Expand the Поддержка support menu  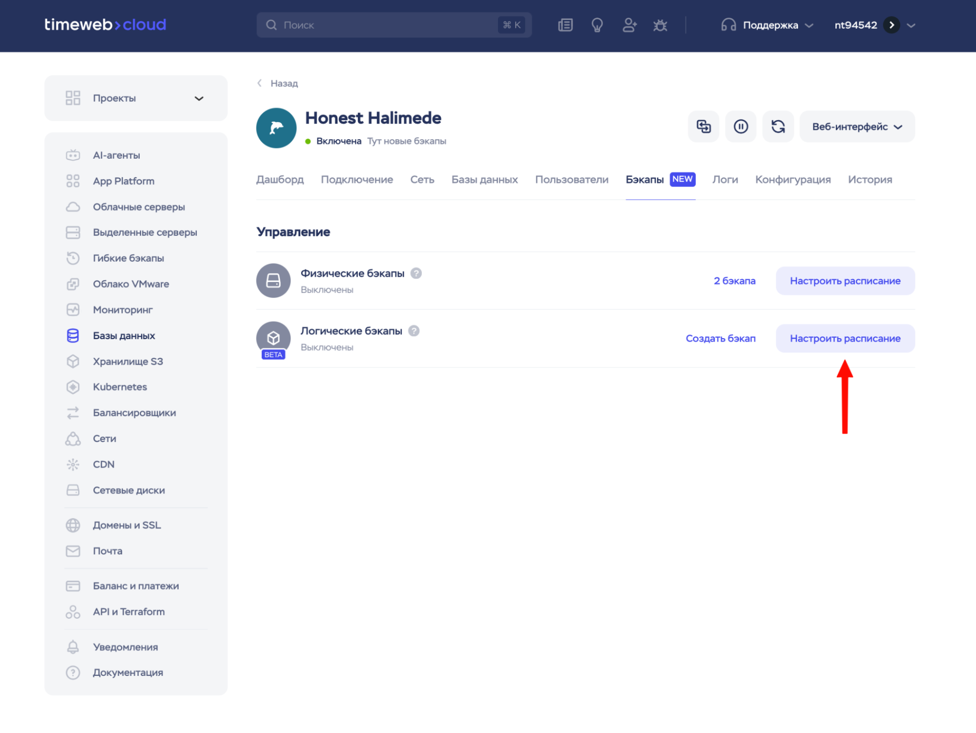tap(768, 25)
